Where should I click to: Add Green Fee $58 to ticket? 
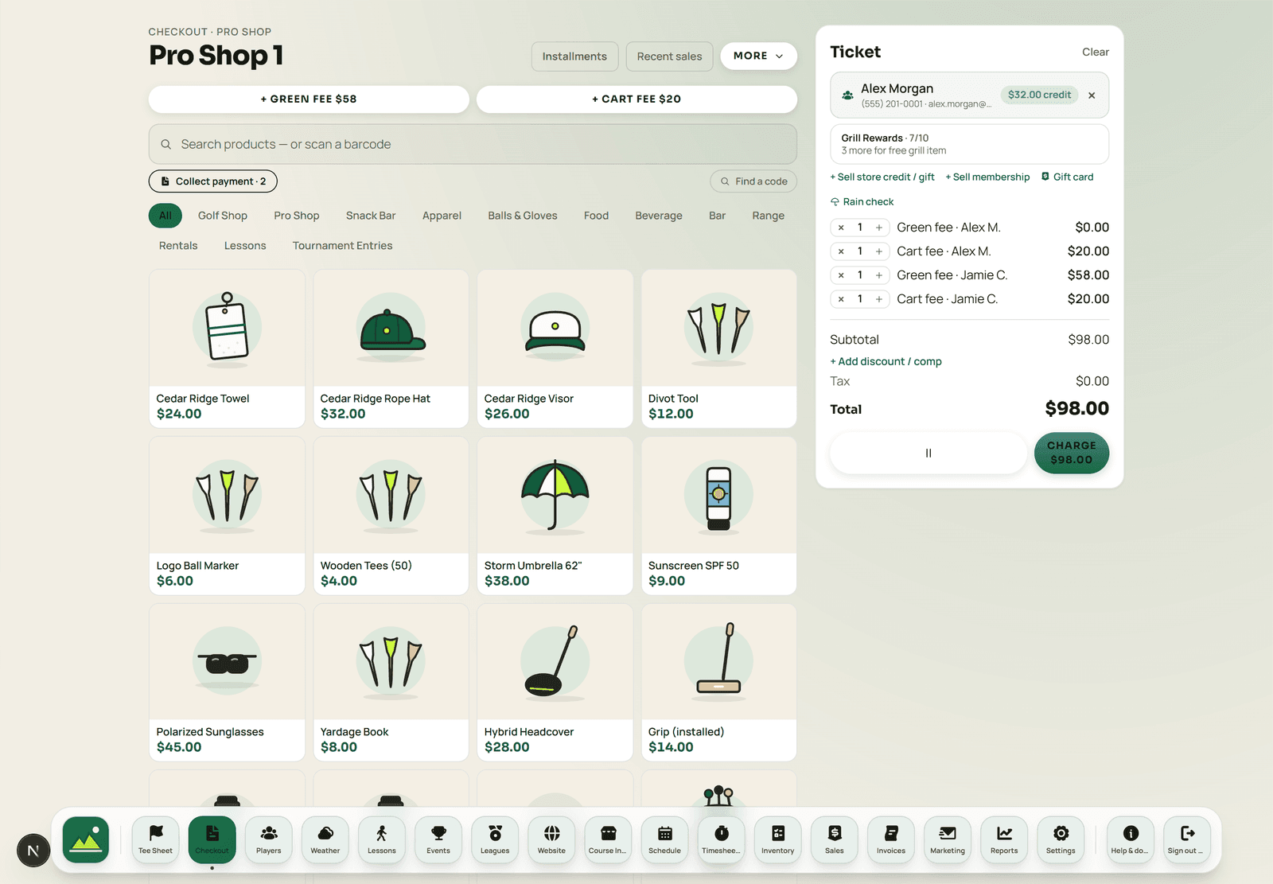[x=309, y=99]
